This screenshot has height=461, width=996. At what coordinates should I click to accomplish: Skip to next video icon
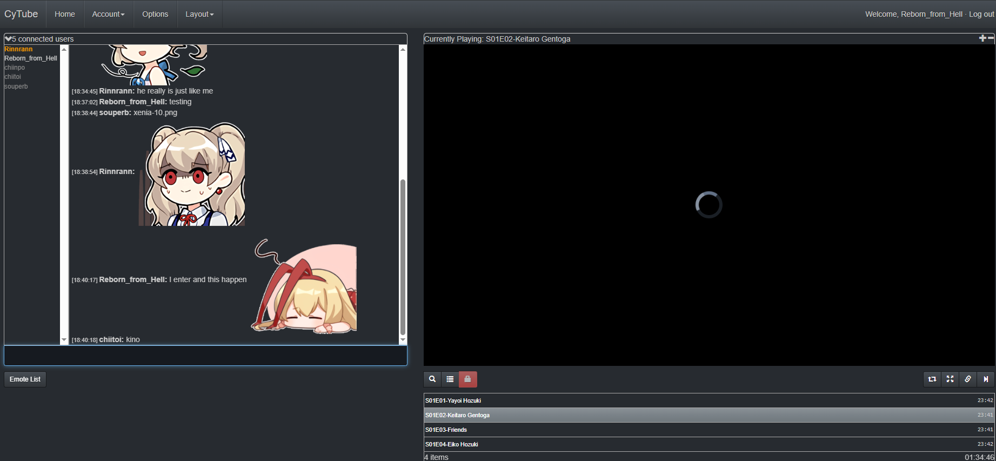pos(986,379)
